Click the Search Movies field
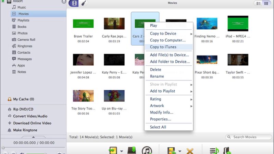This screenshot has width=274, height=154. (x=249, y=137)
